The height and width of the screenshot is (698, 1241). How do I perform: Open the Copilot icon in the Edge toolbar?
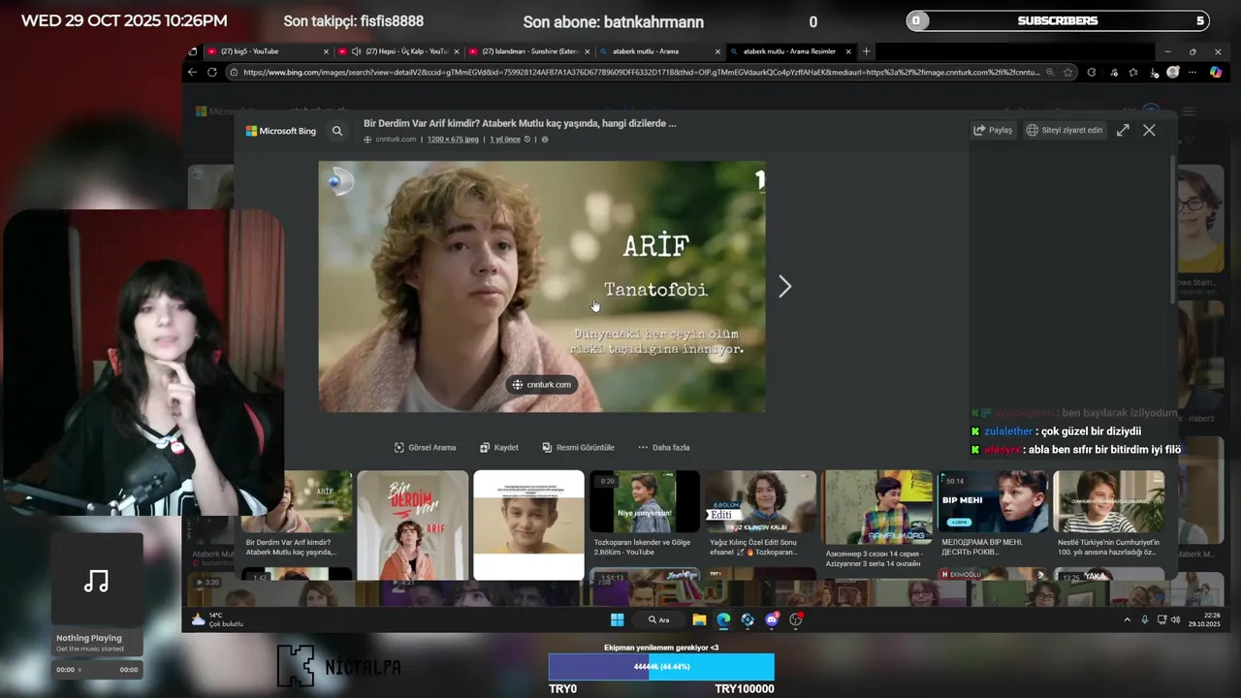pos(1216,72)
